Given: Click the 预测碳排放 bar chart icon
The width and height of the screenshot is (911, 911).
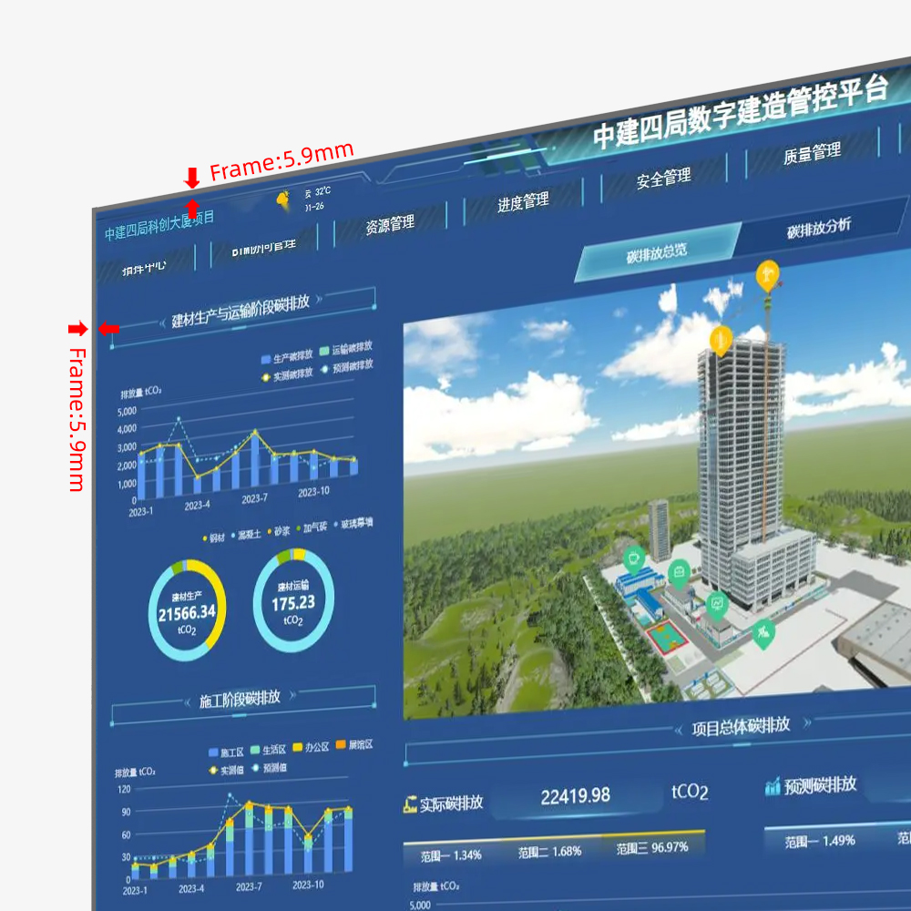Looking at the screenshot, I should tap(773, 786).
